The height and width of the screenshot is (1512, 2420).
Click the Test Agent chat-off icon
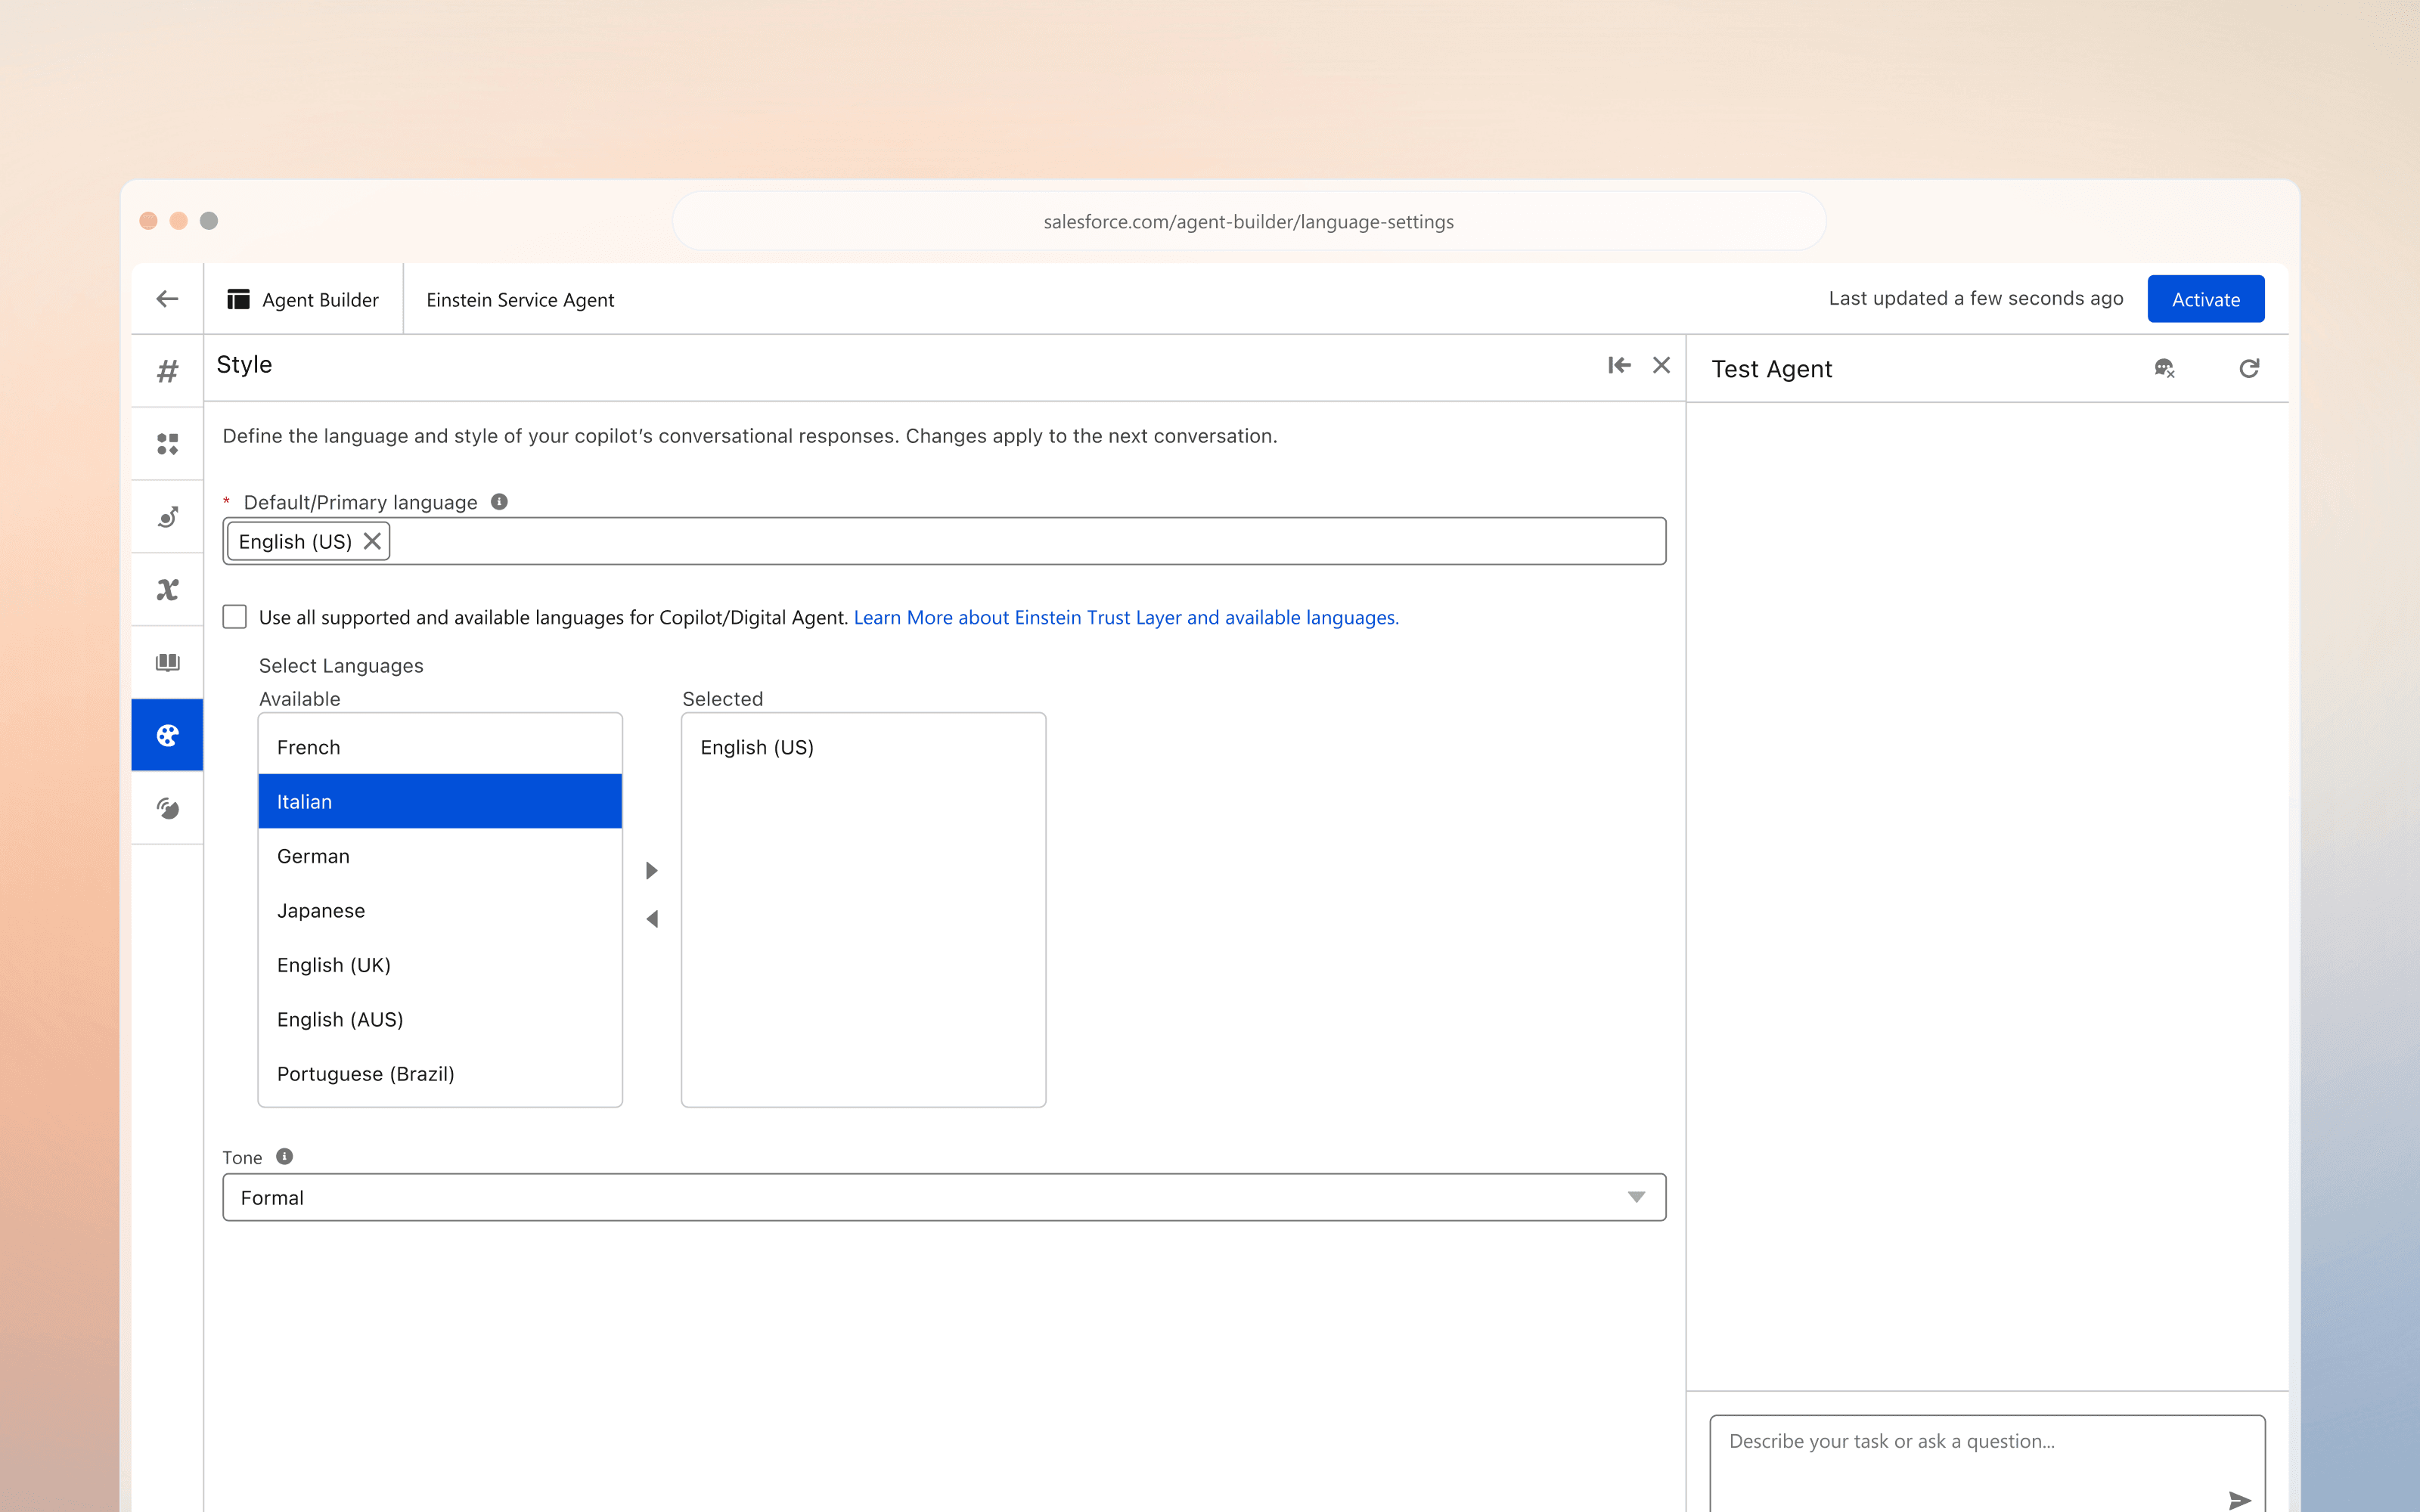coord(2164,369)
